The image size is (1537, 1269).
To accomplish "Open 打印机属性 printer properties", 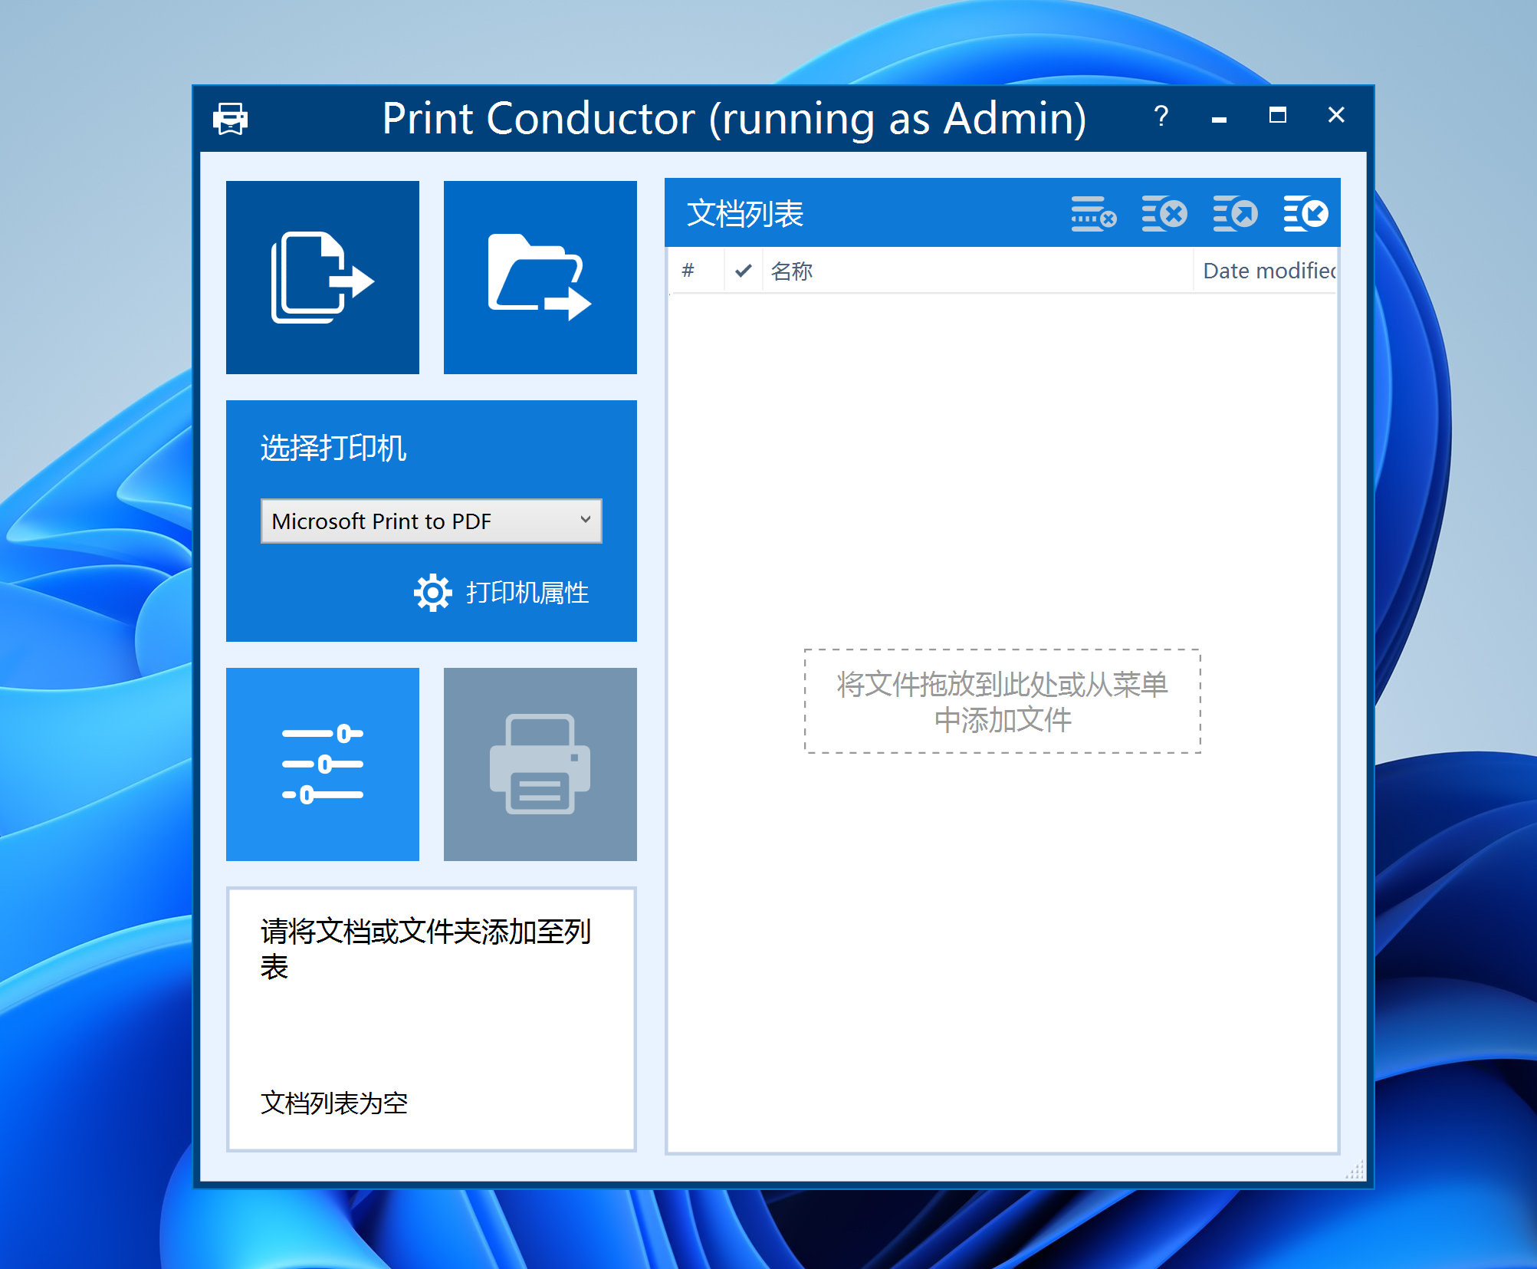I will pyautogui.click(x=527, y=593).
